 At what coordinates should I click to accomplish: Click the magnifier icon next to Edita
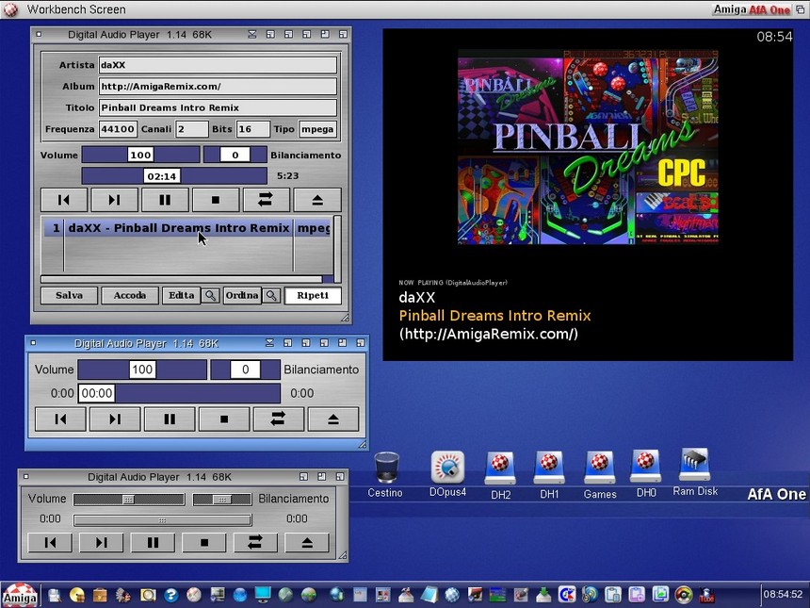212,296
